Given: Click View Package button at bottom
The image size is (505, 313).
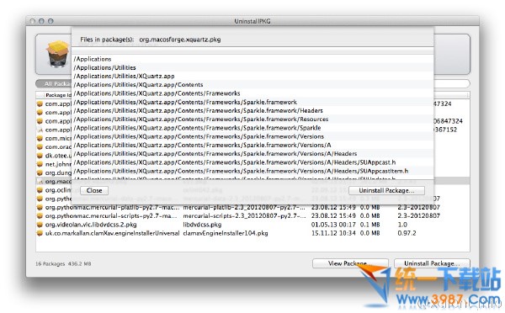Looking at the screenshot, I should (x=350, y=263).
